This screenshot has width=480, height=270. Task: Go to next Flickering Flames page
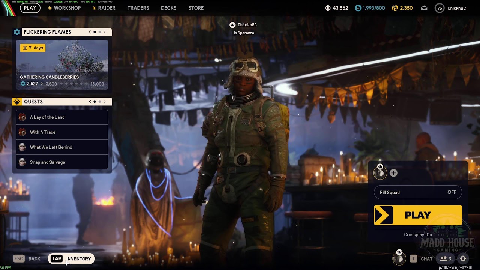point(105,32)
